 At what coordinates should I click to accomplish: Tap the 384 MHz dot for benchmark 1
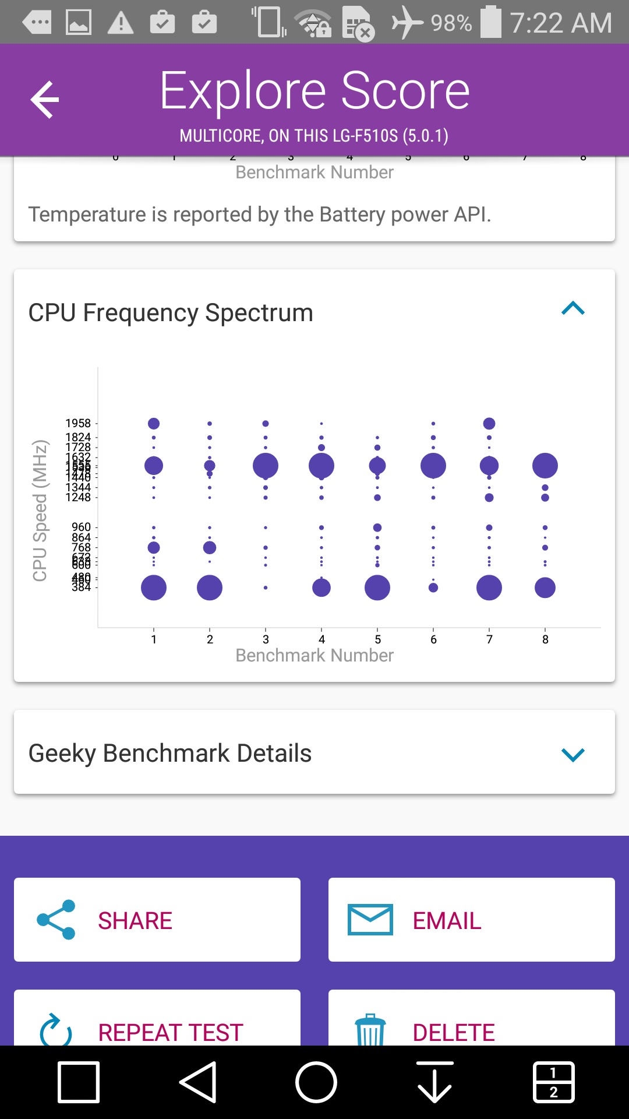click(x=154, y=587)
